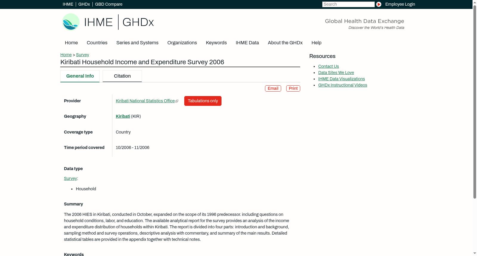
Task: Click the Coverage type field label
Action: click(78, 132)
